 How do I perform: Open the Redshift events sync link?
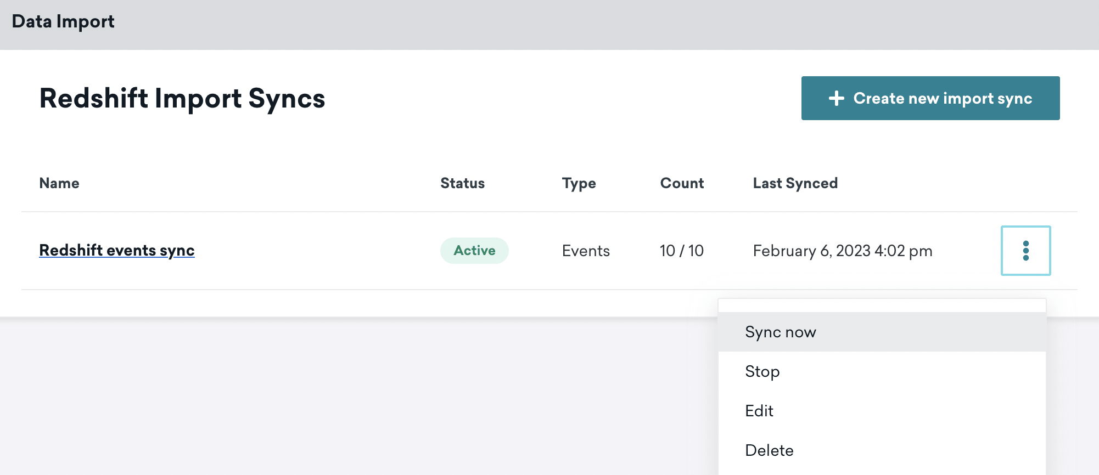(x=117, y=251)
